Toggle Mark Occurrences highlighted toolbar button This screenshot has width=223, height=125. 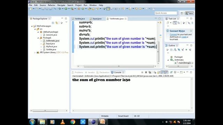click(108, 9)
